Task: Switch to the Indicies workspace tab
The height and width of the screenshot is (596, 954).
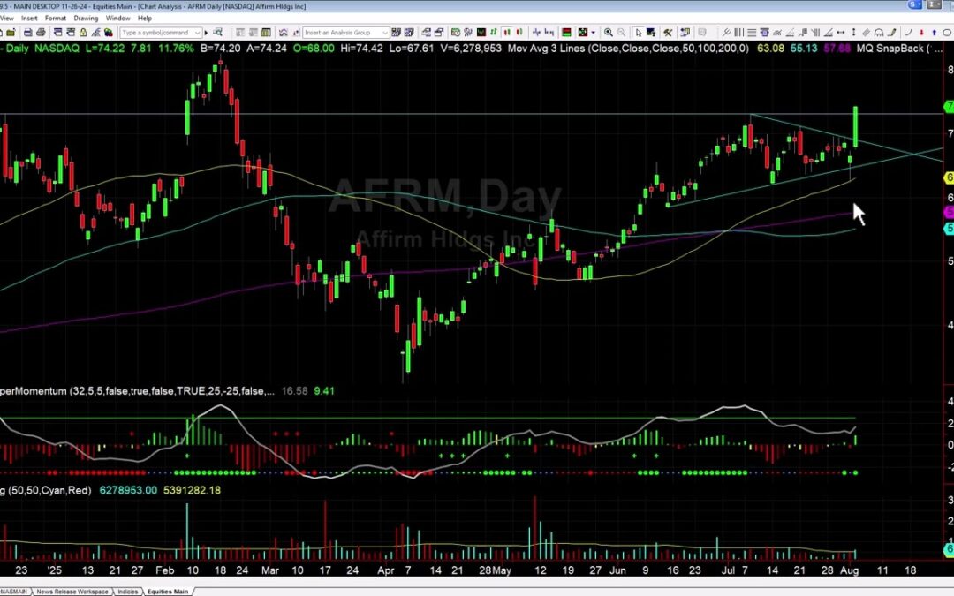Action: [128, 591]
